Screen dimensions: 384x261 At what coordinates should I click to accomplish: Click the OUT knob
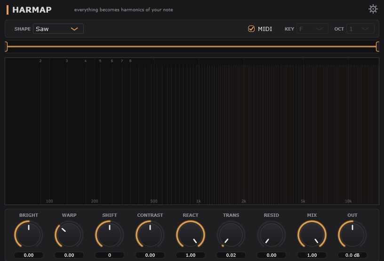pyautogui.click(x=352, y=234)
